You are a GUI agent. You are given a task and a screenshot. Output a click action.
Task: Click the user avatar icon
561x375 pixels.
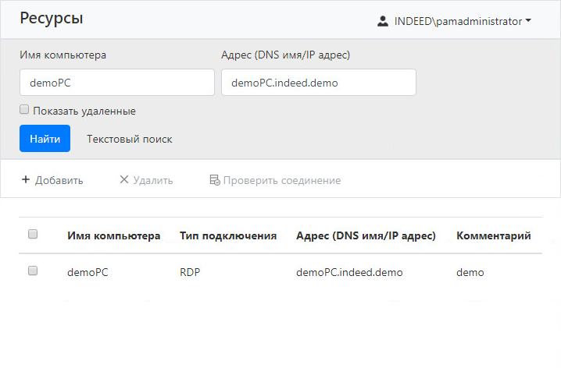pos(383,22)
